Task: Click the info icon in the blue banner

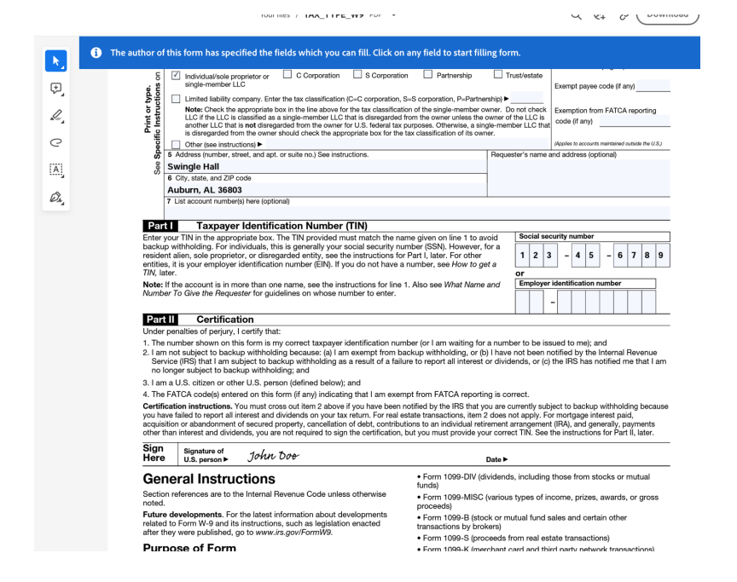Action: [x=96, y=53]
